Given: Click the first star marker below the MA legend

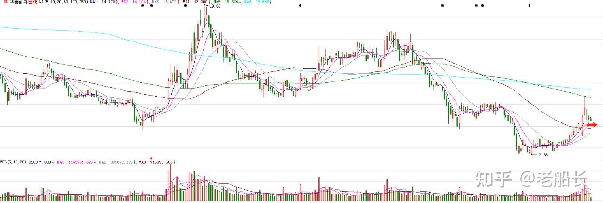Looking at the screenshot, I should coord(143,6).
